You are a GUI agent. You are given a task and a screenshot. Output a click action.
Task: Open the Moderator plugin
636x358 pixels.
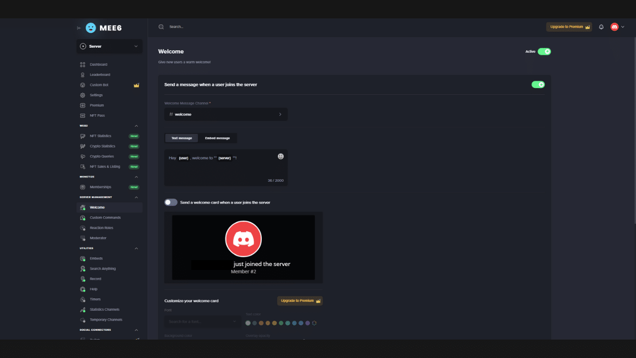click(x=99, y=238)
